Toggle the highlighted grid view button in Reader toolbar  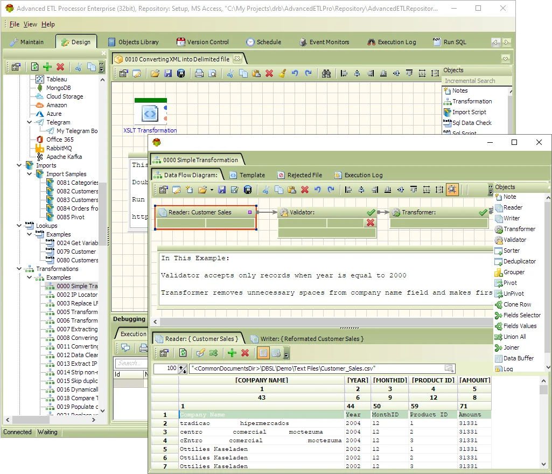(263, 353)
